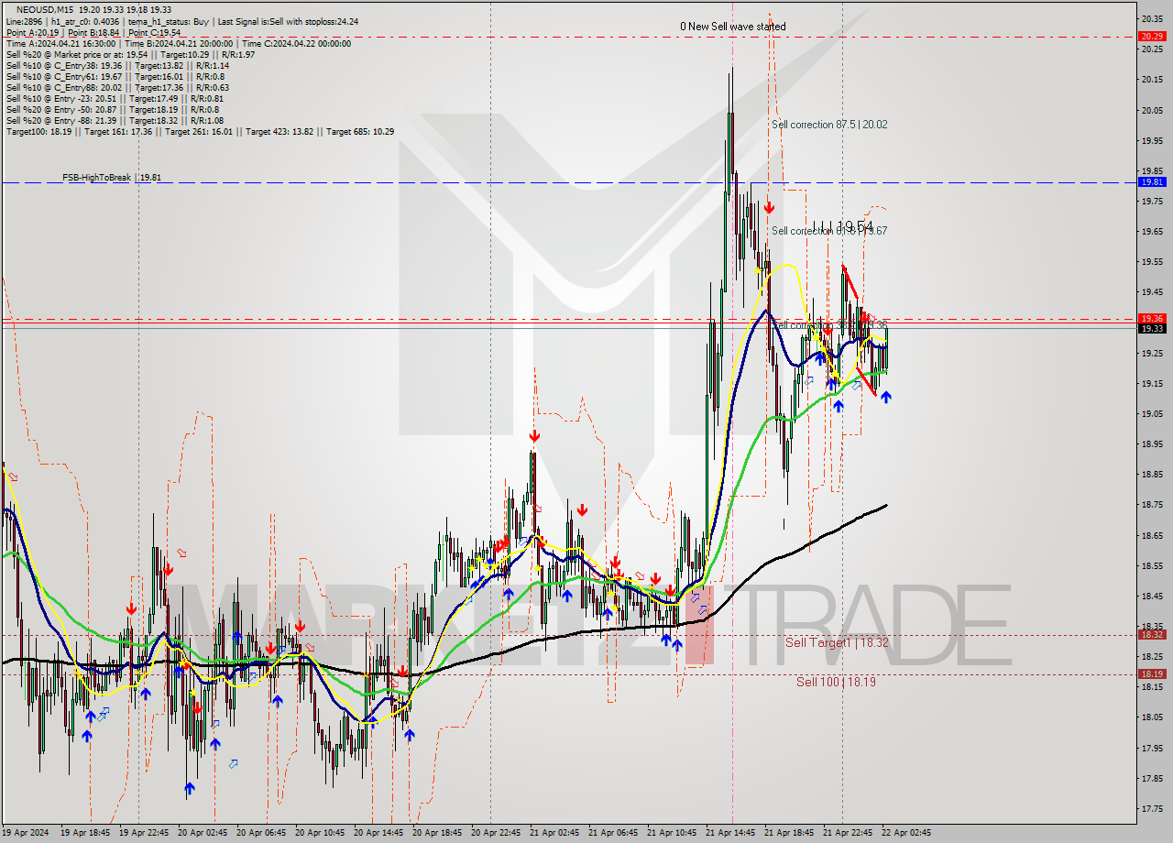
Task: Click the blue 19.81 price tag
Action: pyautogui.click(x=1152, y=181)
